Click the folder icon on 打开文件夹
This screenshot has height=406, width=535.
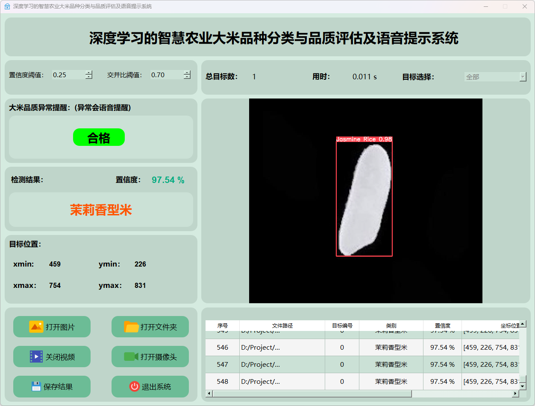point(131,327)
